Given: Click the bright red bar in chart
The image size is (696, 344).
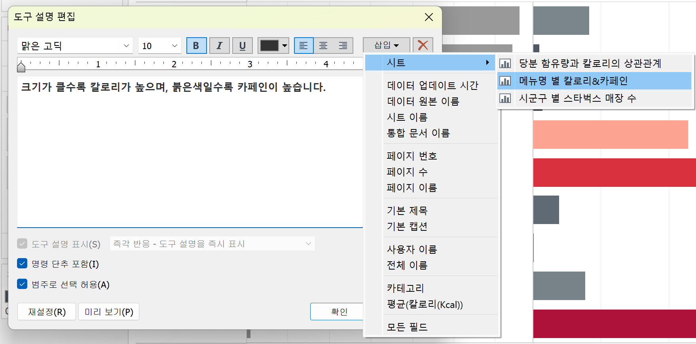Looking at the screenshot, I should point(614,173).
